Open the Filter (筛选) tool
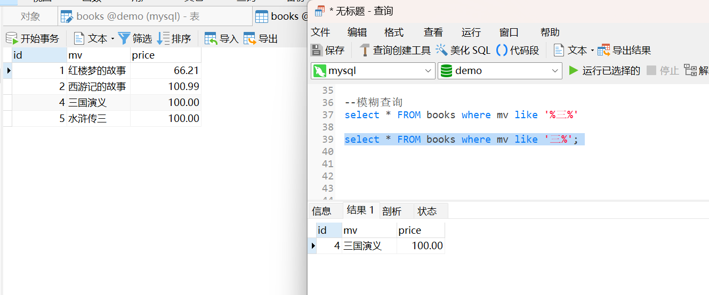The width and height of the screenshot is (709, 295). [x=135, y=38]
